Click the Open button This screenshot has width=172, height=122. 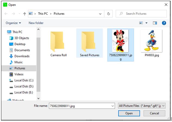click(129, 113)
